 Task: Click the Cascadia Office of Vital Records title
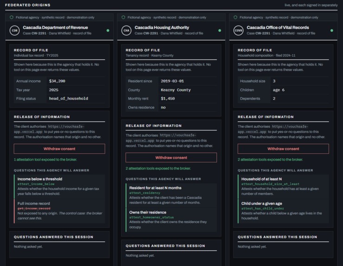pos(278,27)
